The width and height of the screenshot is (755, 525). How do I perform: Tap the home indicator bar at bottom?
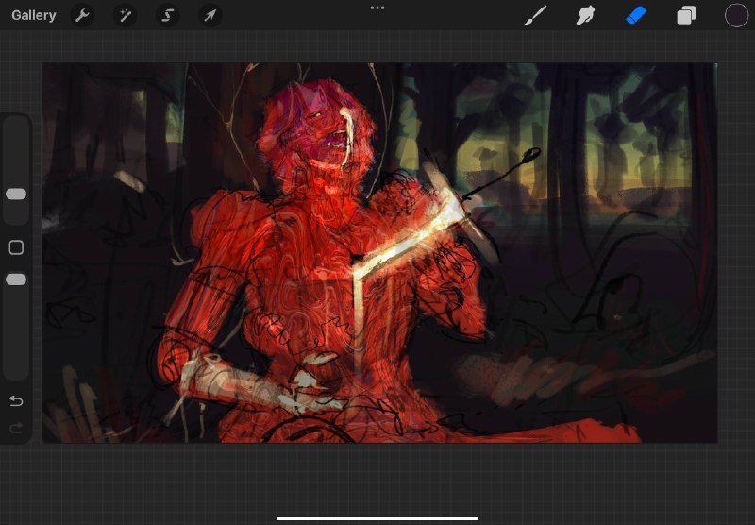tap(377, 518)
